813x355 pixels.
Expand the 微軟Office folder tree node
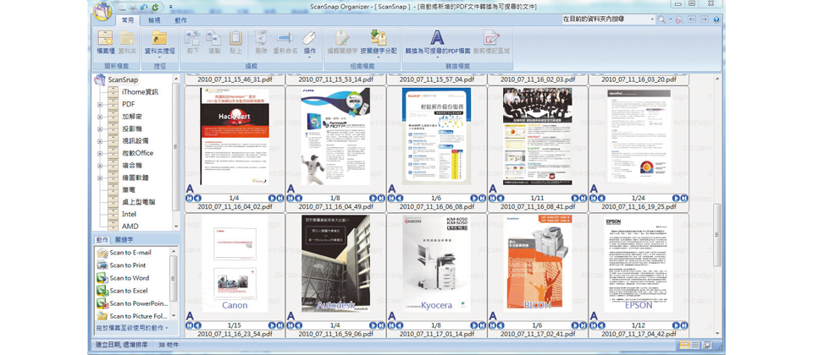(x=100, y=153)
